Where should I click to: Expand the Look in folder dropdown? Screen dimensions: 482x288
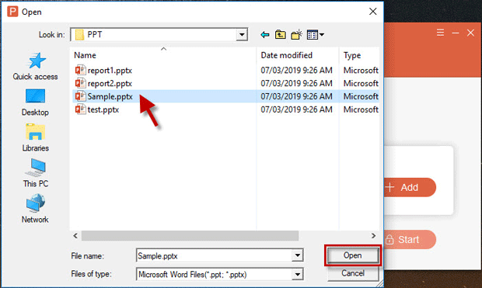(x=242, y=35)
